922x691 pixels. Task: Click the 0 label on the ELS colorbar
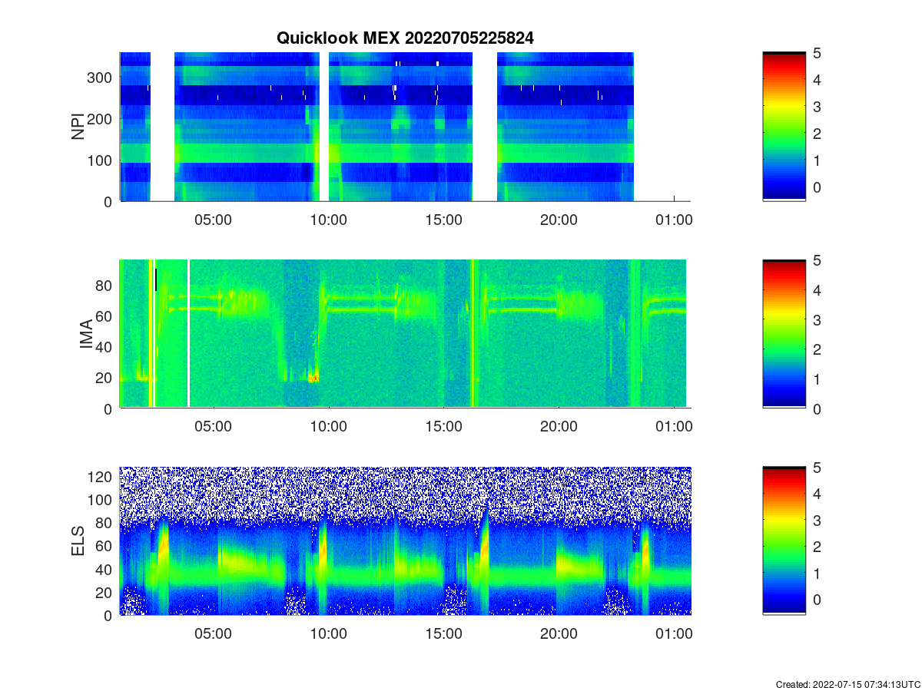818,601
